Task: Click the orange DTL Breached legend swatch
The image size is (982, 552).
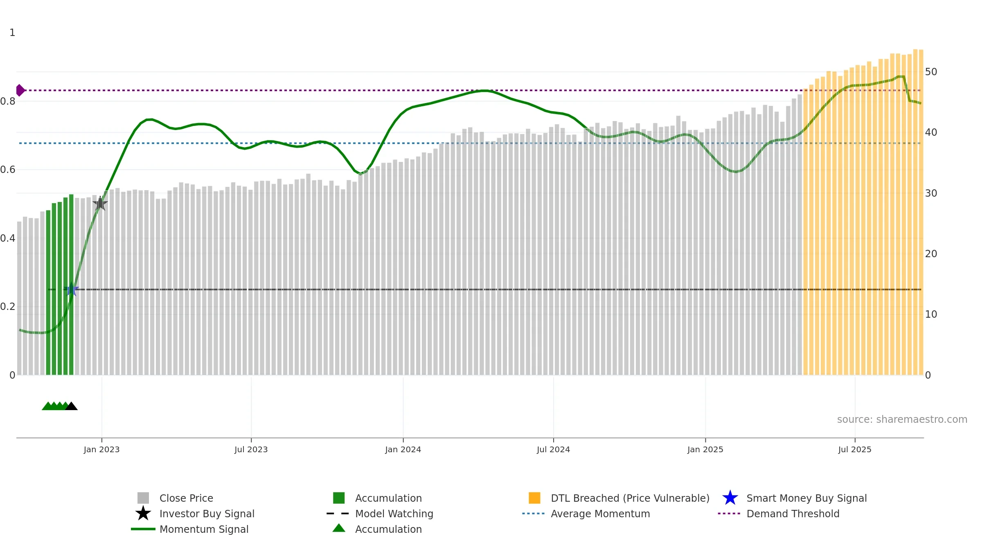Action: tap(534, 498)
